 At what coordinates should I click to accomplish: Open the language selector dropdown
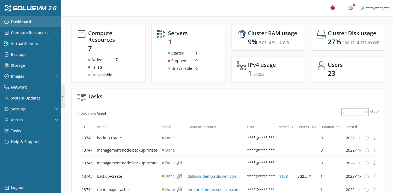(x=335, y=8)
